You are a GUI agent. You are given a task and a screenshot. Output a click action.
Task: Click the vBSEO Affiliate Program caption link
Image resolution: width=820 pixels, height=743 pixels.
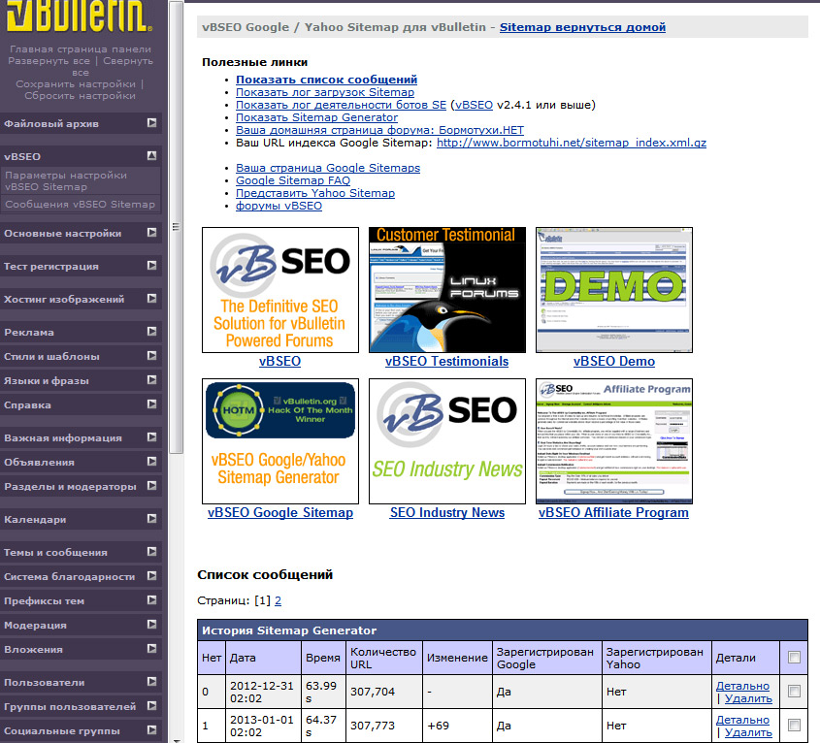613,513
